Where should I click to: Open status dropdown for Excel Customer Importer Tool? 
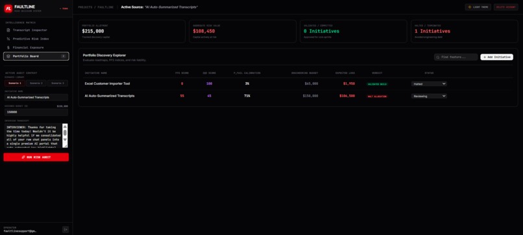pos(429,84)
